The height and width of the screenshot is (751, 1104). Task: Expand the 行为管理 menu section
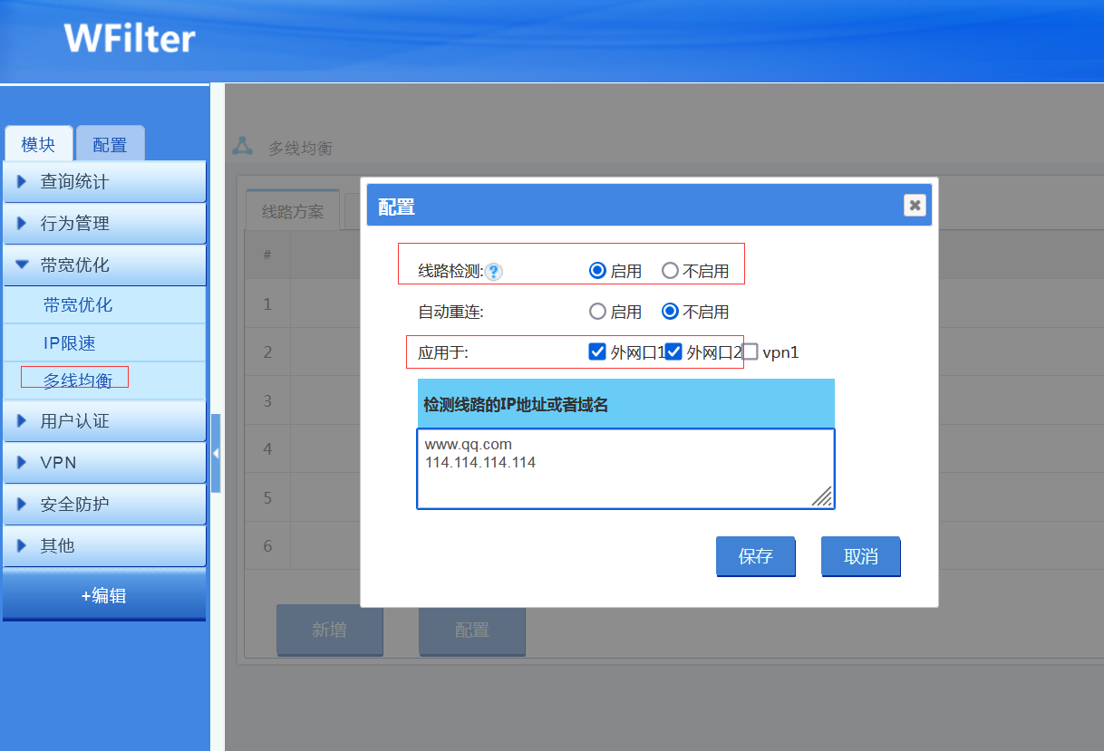(104, 224)
